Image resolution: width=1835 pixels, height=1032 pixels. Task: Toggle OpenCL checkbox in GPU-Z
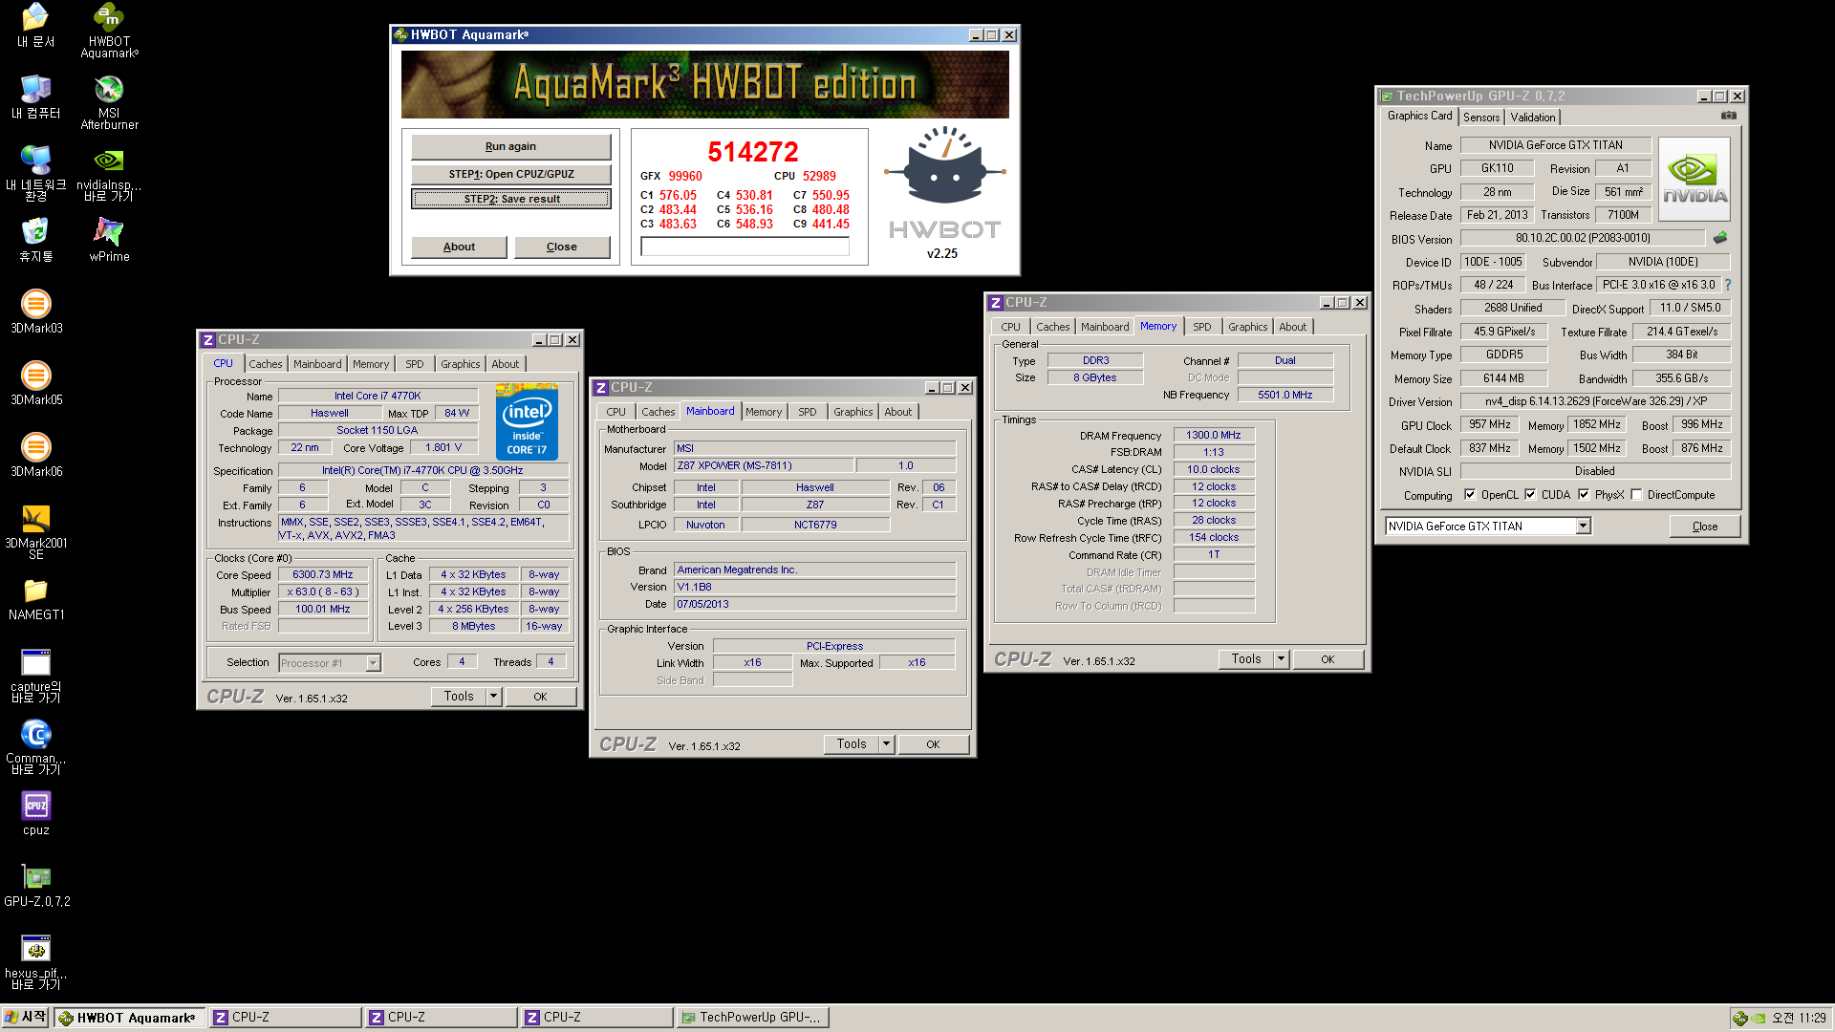[x=1470, y=495]
